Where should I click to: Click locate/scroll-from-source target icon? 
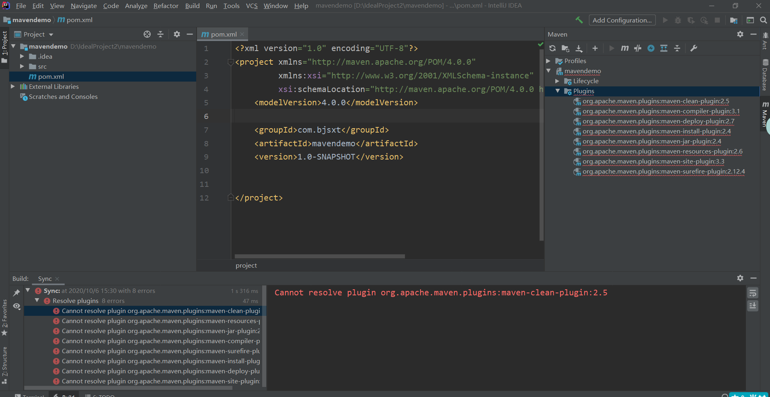(x=147, y=34)
